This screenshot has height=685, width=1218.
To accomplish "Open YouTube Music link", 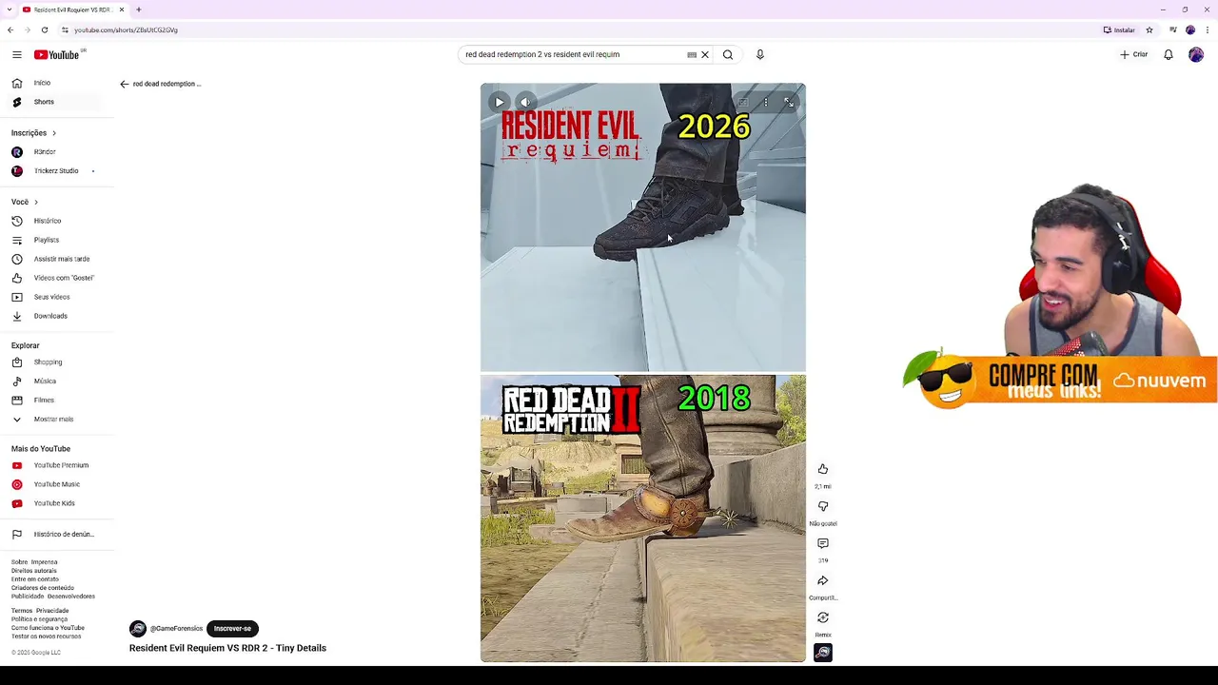I will click(x=57, y=484).
